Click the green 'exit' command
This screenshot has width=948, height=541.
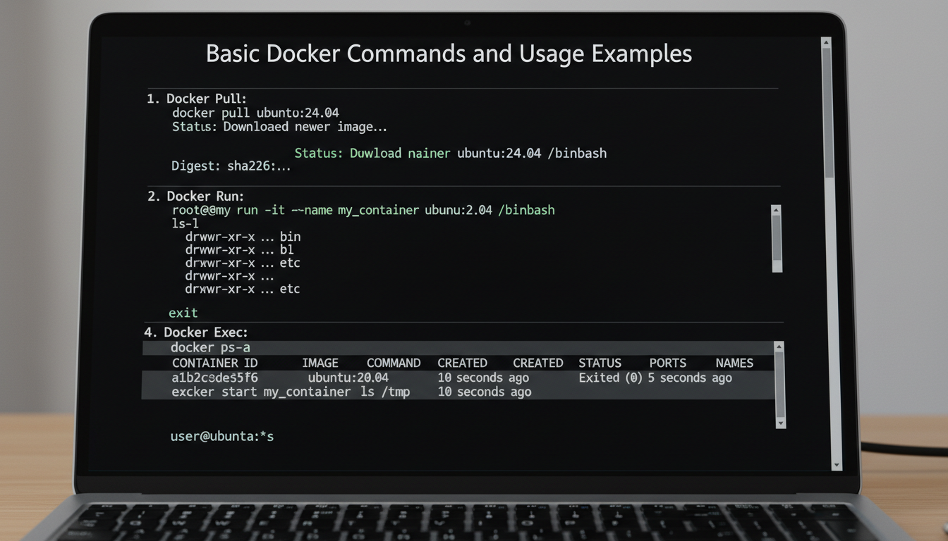tap(183, 313)
